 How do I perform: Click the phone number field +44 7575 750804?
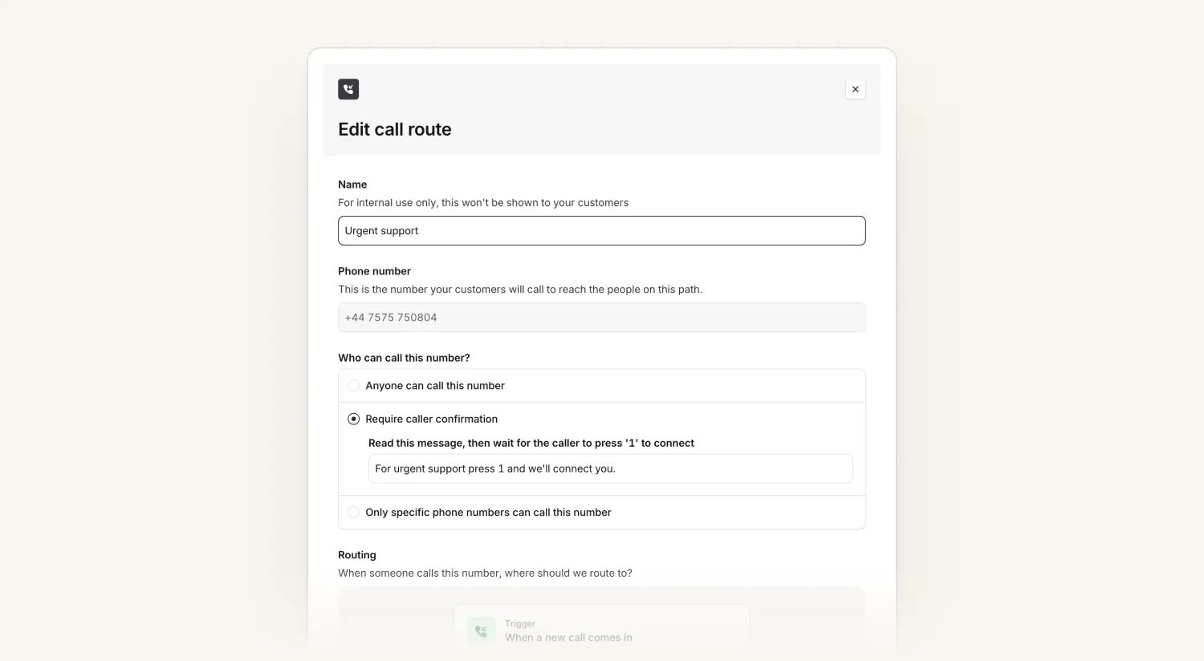click(x=602, y=317)
